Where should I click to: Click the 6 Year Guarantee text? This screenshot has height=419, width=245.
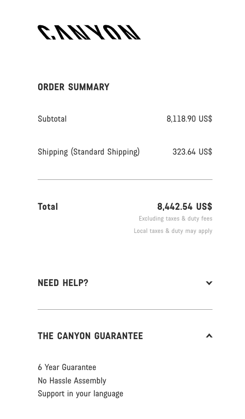67,367
